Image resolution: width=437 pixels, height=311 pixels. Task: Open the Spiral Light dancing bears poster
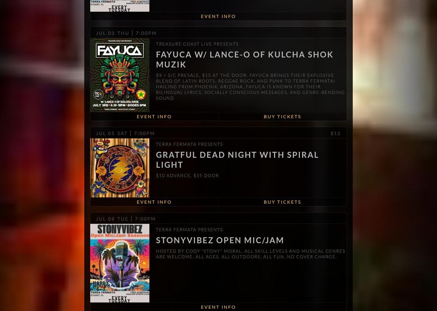[x=120, y=168]
